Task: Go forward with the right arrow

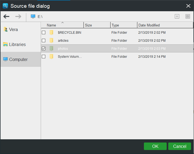Action: tap(18, 16)
